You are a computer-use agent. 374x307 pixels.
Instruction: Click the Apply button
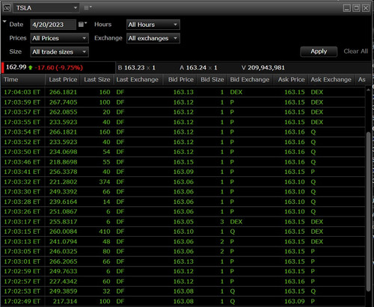[x=319, y=52]
